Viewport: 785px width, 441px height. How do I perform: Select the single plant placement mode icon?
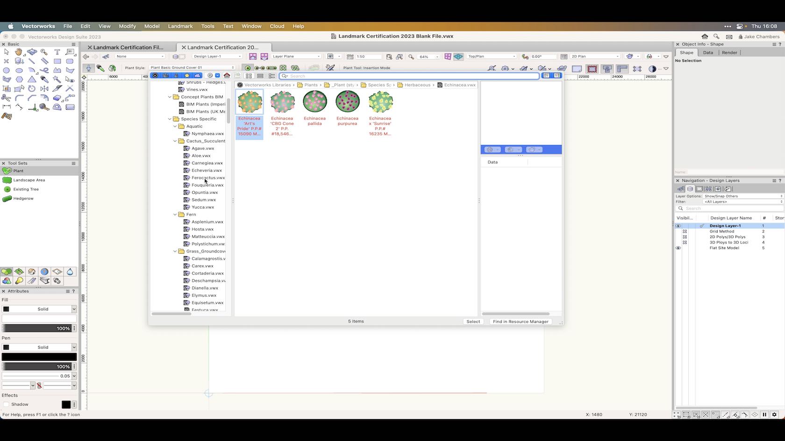coord(247,68)
